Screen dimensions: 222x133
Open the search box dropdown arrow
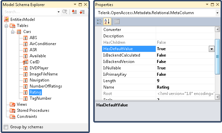click(x=58, y=12)
